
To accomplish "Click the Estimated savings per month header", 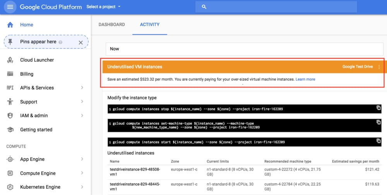I will [355, 161].
